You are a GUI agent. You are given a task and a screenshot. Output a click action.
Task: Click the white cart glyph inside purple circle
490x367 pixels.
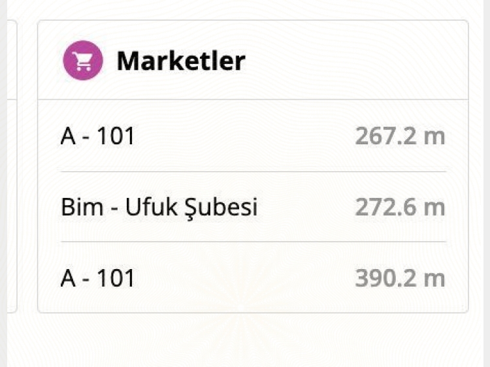point(83,61)
